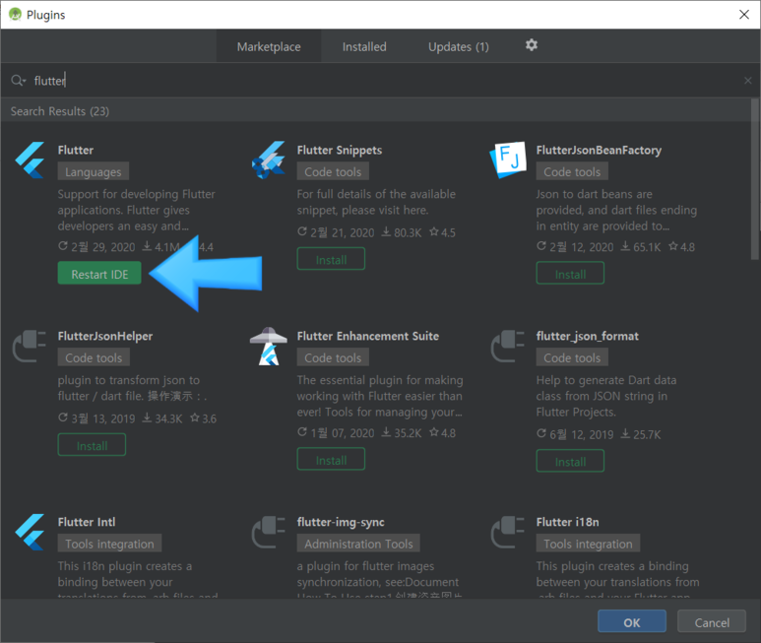Click the Search Results (23) header
The height and width of the screenshot is (643, 761).
(60, 111)
